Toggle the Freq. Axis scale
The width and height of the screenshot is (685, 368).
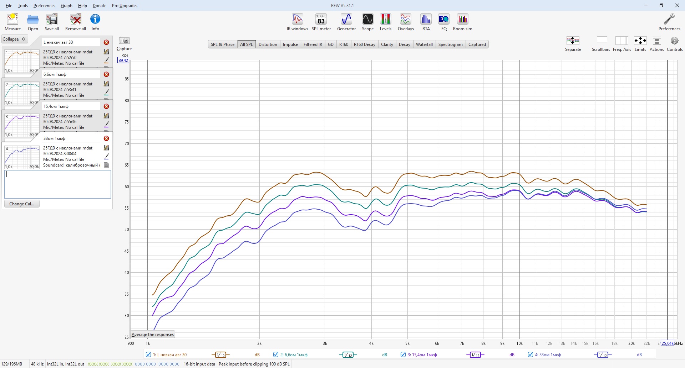pos(622,44)
